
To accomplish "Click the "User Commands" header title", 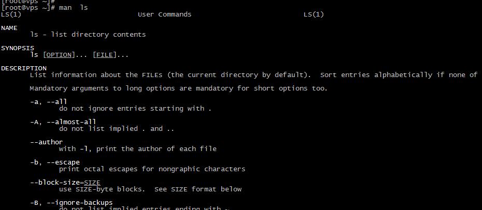I will click(164, 14).
